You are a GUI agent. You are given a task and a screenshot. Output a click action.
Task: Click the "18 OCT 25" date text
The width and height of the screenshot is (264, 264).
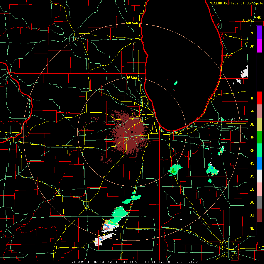(x=171, y=262)
